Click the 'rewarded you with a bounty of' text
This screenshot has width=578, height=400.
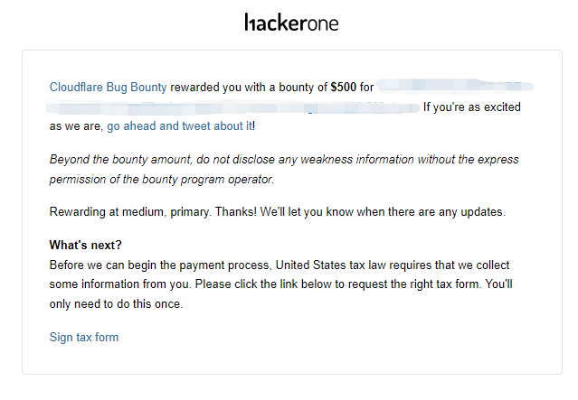[249, 88]
